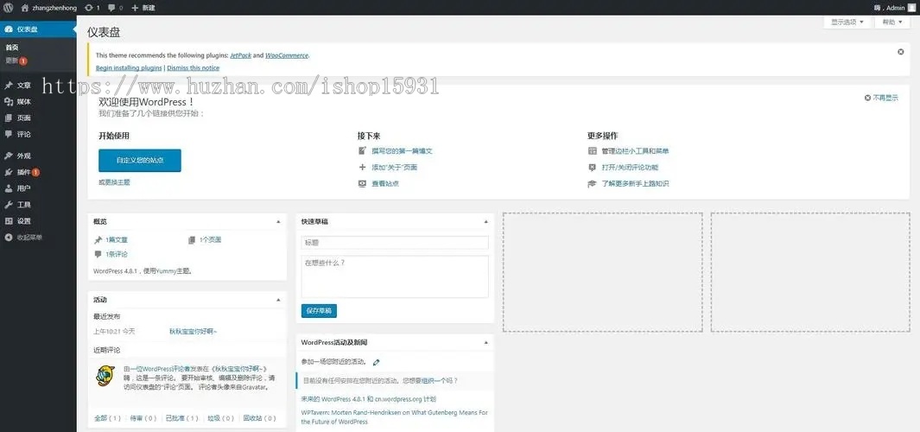Viewport: 920px width, 432px height.
Task: Click the Admin avatar in top bar
Action: tap(911, 8)
